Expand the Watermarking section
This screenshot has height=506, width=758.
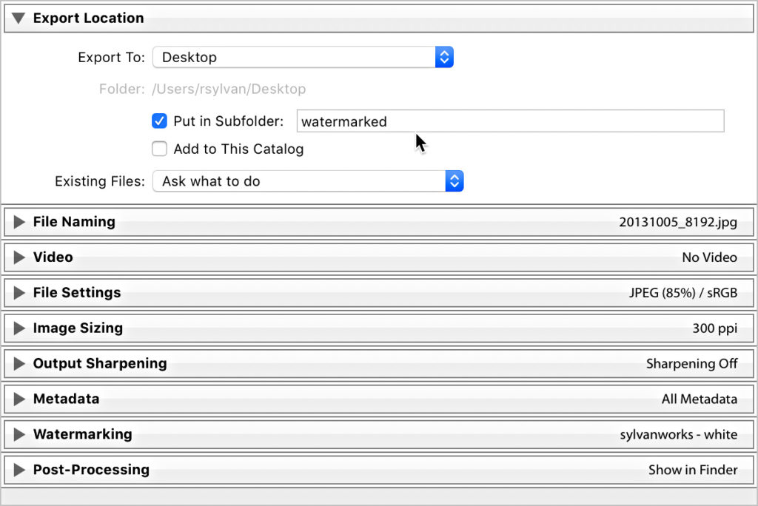click(19, 434)
